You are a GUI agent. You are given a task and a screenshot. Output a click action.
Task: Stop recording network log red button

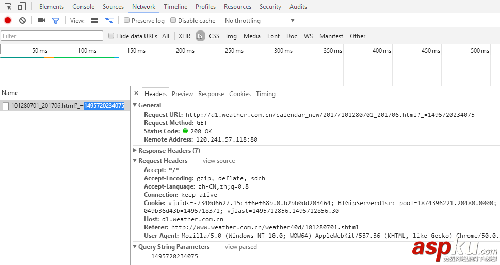8,21
